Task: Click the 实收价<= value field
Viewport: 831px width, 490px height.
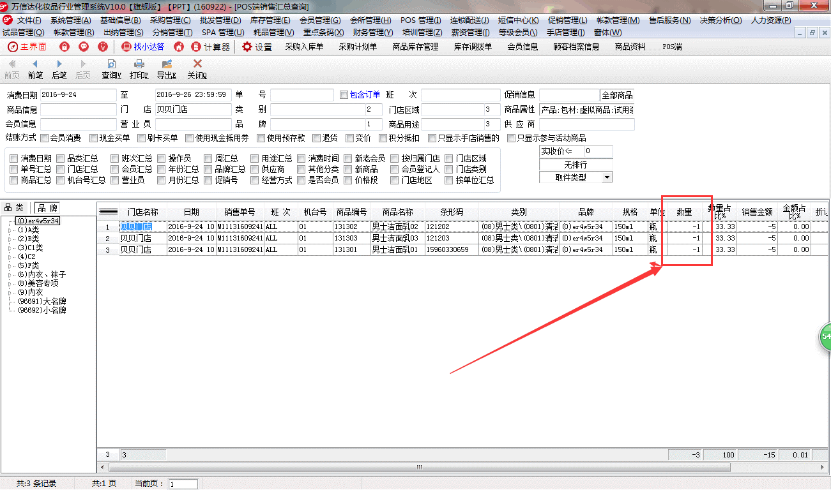Action: (598, 151)
